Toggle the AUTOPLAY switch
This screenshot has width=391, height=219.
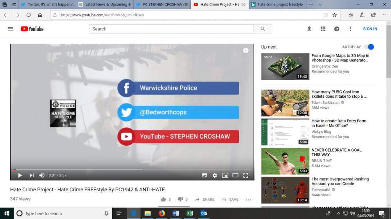tap(369, 47)
